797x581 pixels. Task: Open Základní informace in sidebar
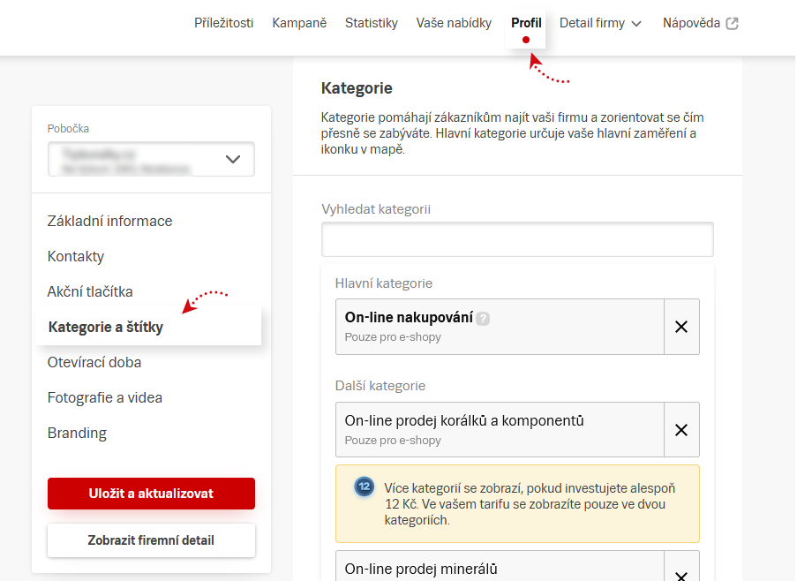(x=109, y=221)
